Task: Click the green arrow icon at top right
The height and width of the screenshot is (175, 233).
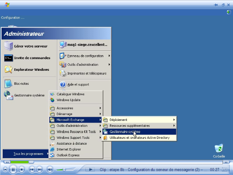Action: tap(229, 12)
